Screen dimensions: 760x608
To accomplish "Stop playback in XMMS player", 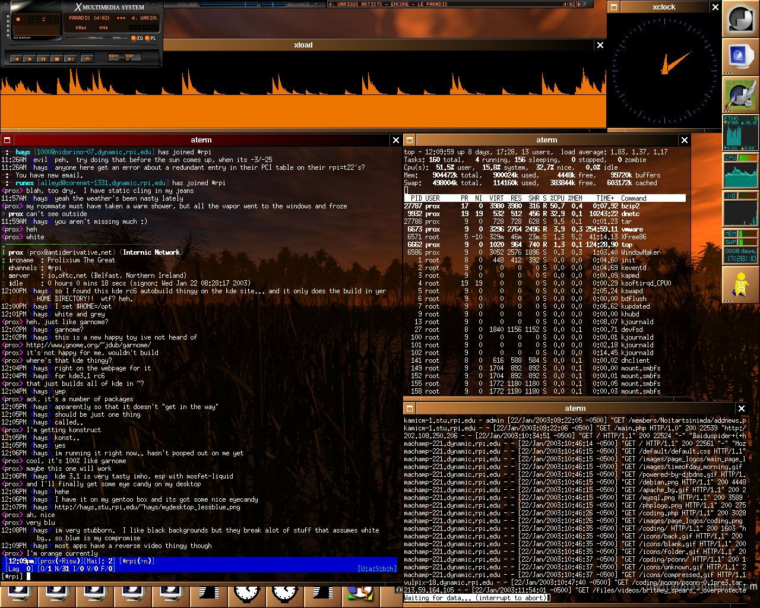I will 57,59.
